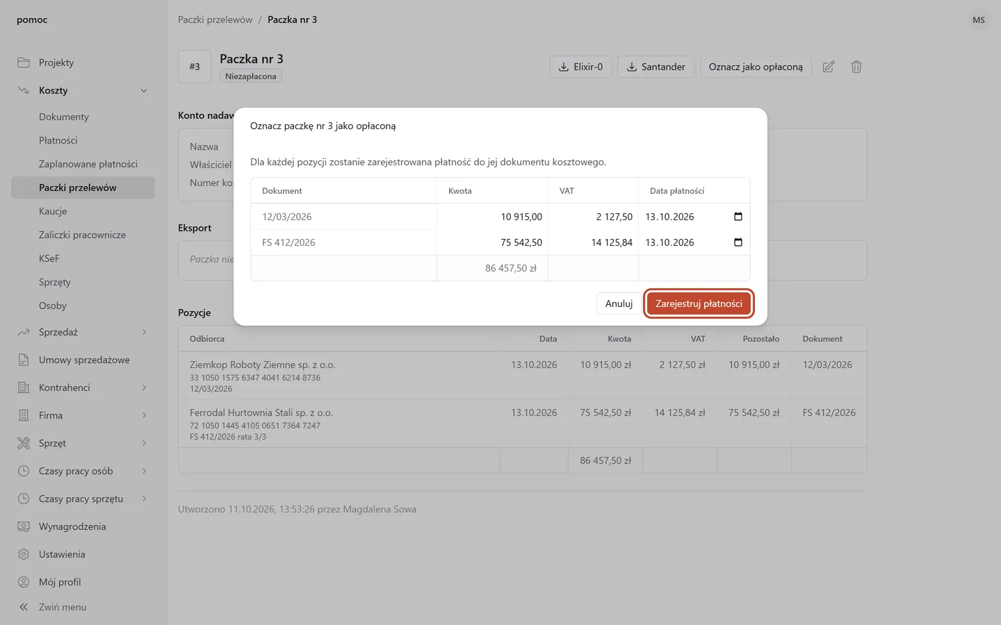
Task: Go to Zaplanowane płatności
Action: pos(83,164)
